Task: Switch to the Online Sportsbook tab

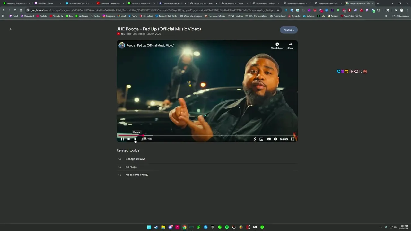Action: coord(172,3)
